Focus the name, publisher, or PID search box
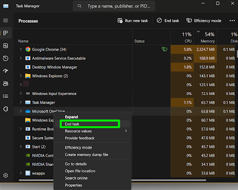Screen dimensions: 238x190 (x=114, y=6)
